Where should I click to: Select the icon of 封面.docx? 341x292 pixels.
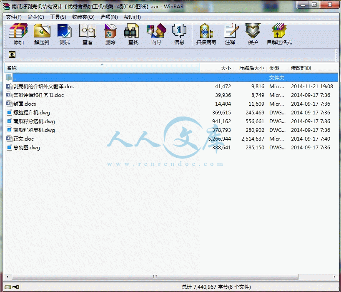(9, 104)
